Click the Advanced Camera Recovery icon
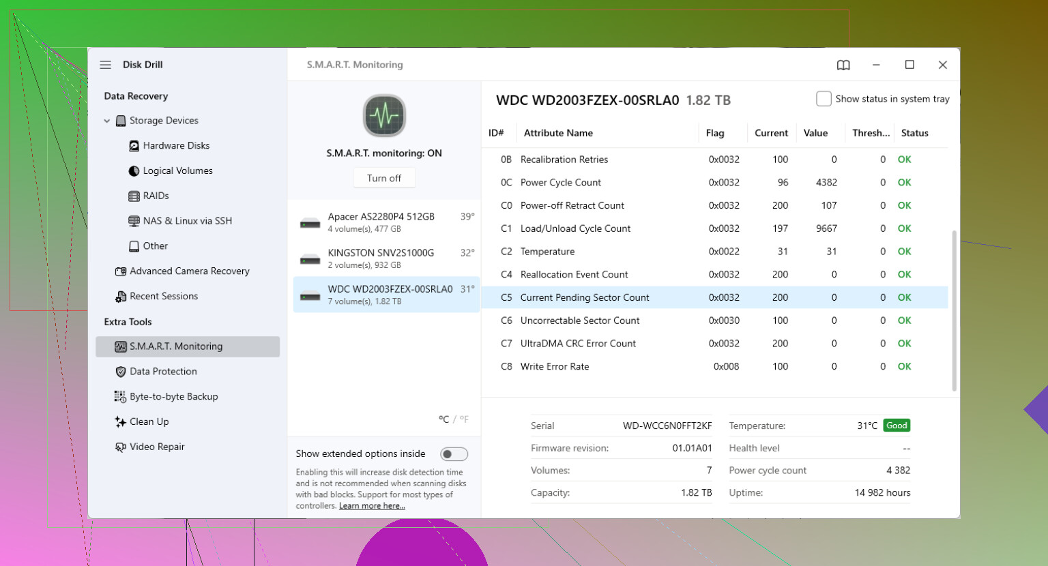The image size is (1048, 566). coord(121,271)
